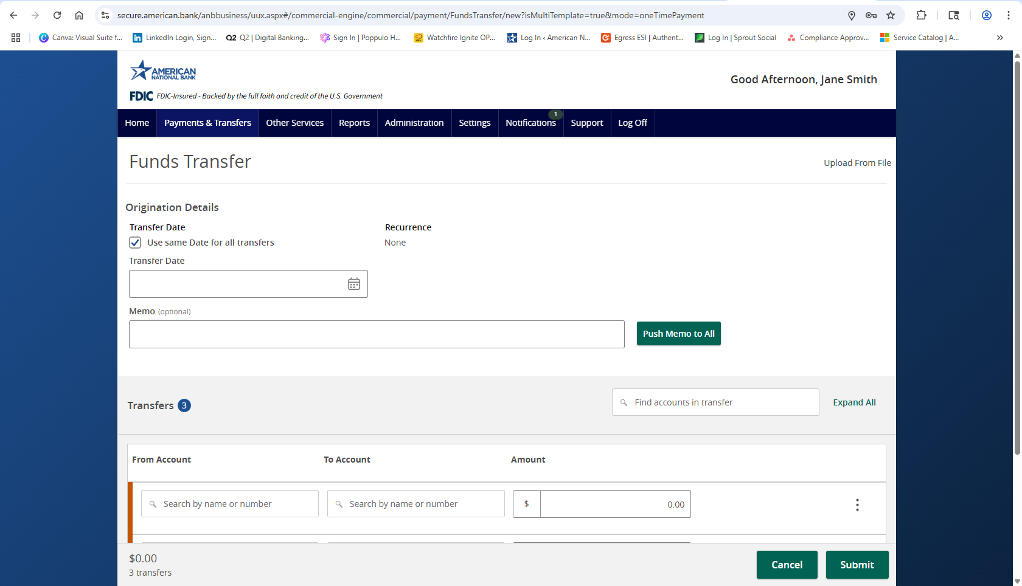Screen dimensions: 1022x586
Task: Click the Upload From File link
Action: coord(857,162)
